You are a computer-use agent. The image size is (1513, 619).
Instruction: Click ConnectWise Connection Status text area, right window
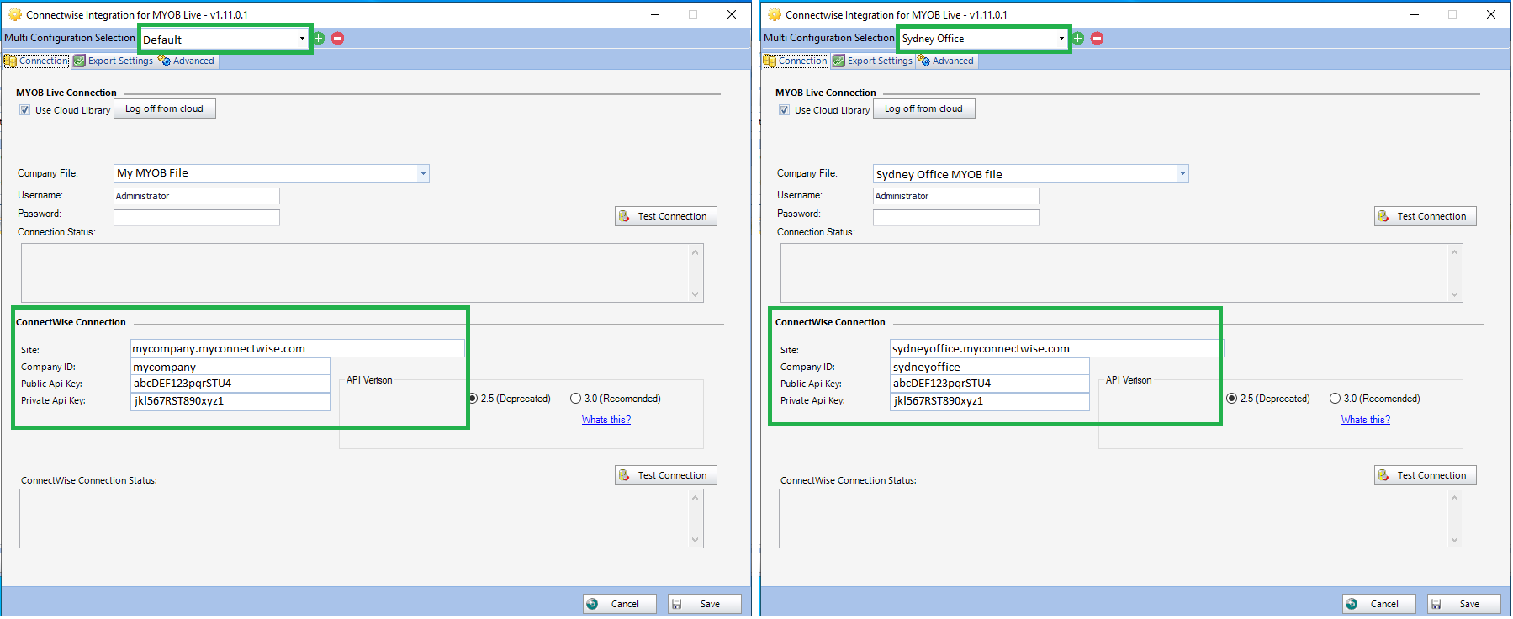(x=1121, y=518)
